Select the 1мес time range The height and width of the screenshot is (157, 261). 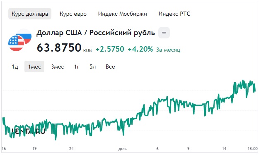34,67
